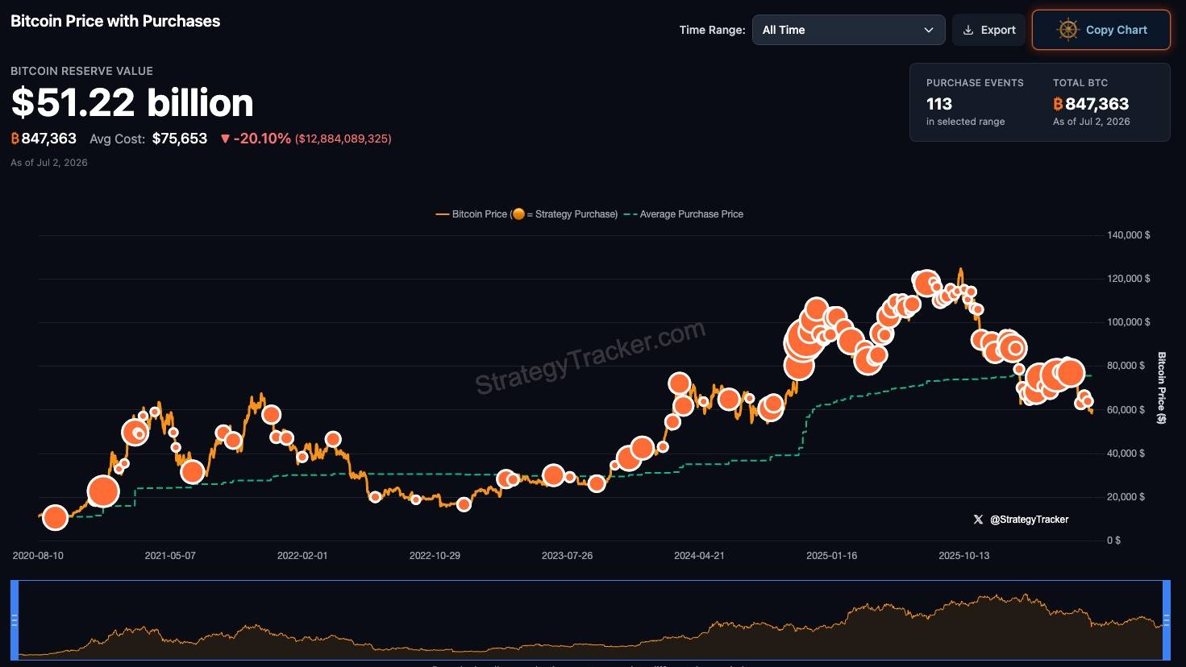Click the Export button
Viewport: 1186px width, 667px height.
click(x=988, y=30)
